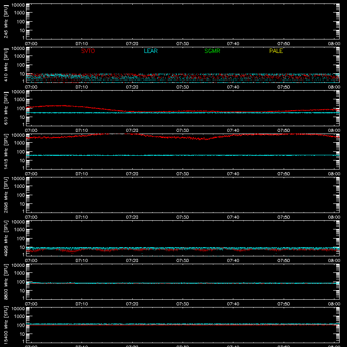Select the 410 MHz [SFU] axis title
Image resolution: width=347 pixels, height=347 pixels.
pyautogui.click(x=6, y=65)
